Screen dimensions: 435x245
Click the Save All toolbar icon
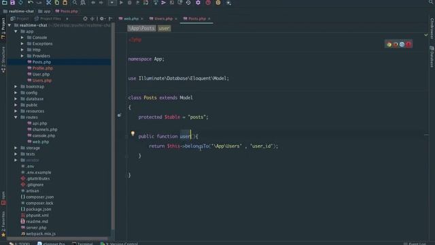tap(12, 3)
